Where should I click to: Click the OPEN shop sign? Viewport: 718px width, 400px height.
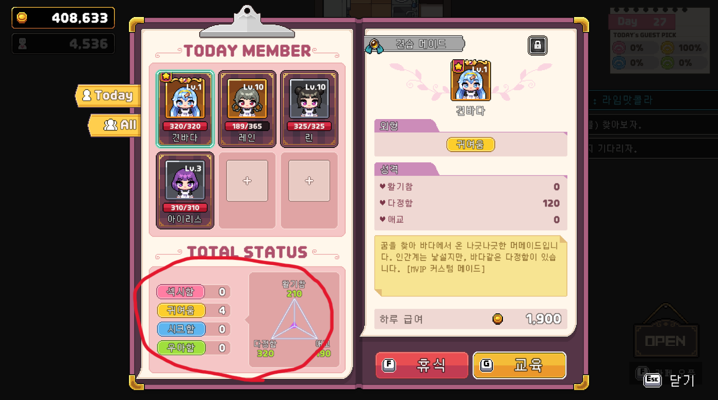tap(665, 340)
